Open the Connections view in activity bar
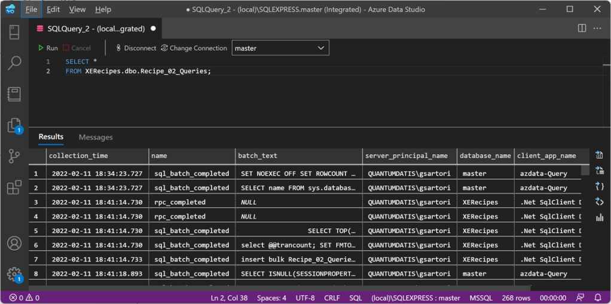611x304 pixels. tap(14, 32)
